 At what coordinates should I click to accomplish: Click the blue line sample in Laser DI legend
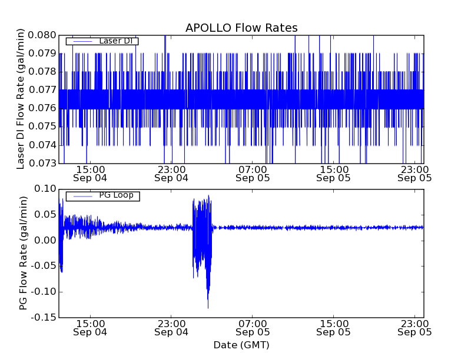click(81, 41)
